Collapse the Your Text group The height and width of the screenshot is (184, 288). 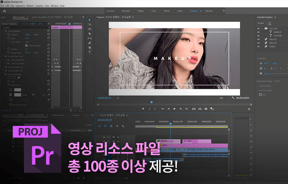(x=262, y=28)
